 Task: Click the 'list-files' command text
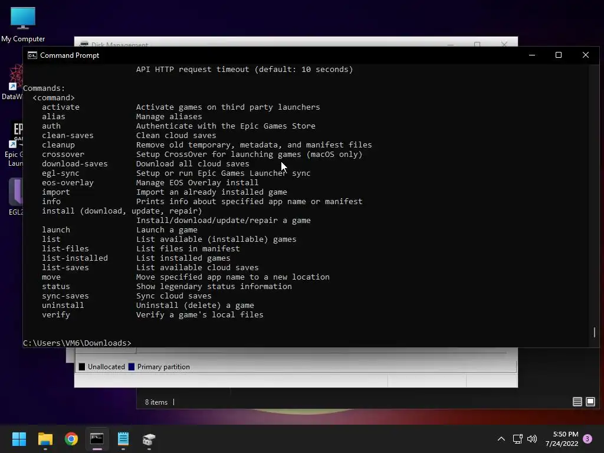[65, 248]
